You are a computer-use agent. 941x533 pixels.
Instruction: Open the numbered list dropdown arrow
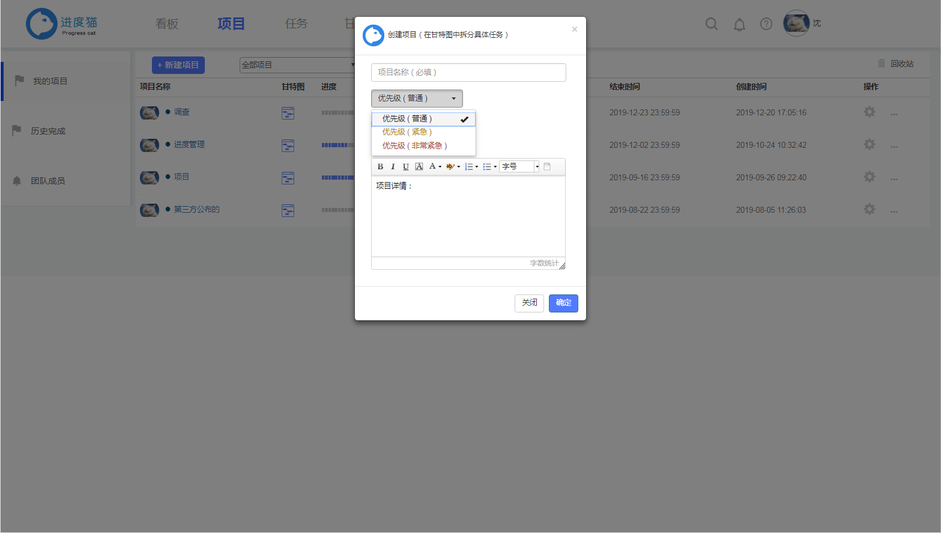tap(476, 166)
